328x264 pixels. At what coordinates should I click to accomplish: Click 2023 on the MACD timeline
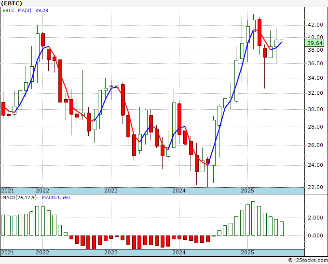111,252
